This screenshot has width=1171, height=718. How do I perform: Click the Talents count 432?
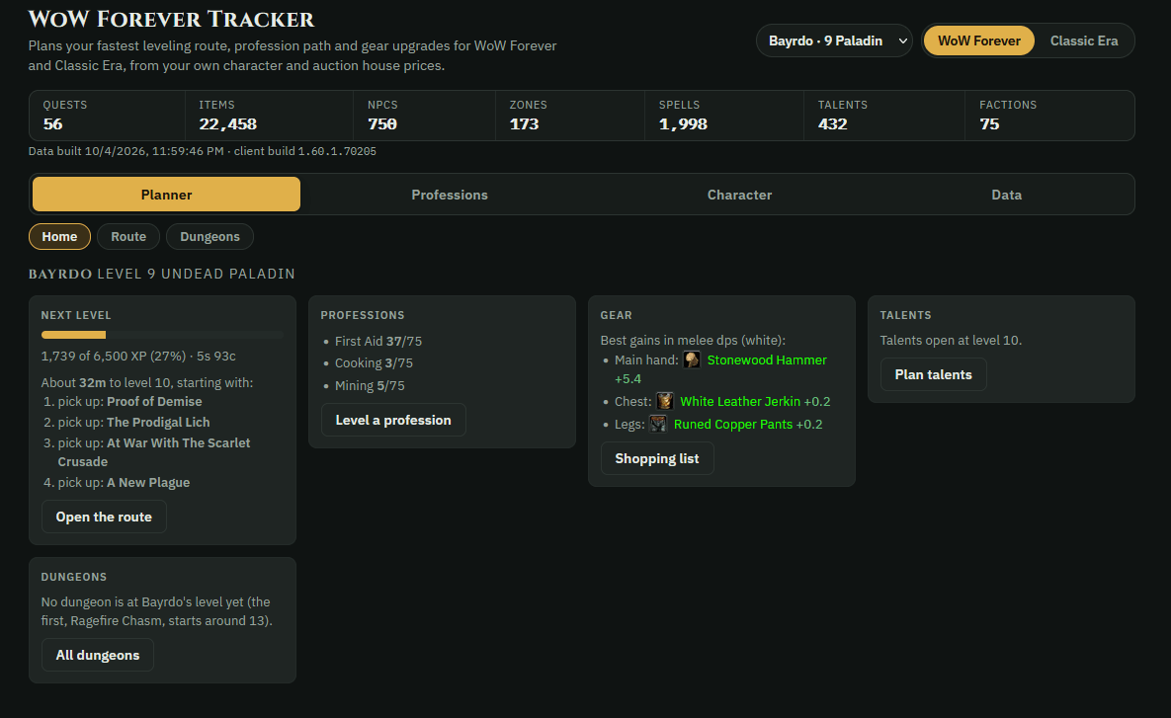[x=833, y=123]
